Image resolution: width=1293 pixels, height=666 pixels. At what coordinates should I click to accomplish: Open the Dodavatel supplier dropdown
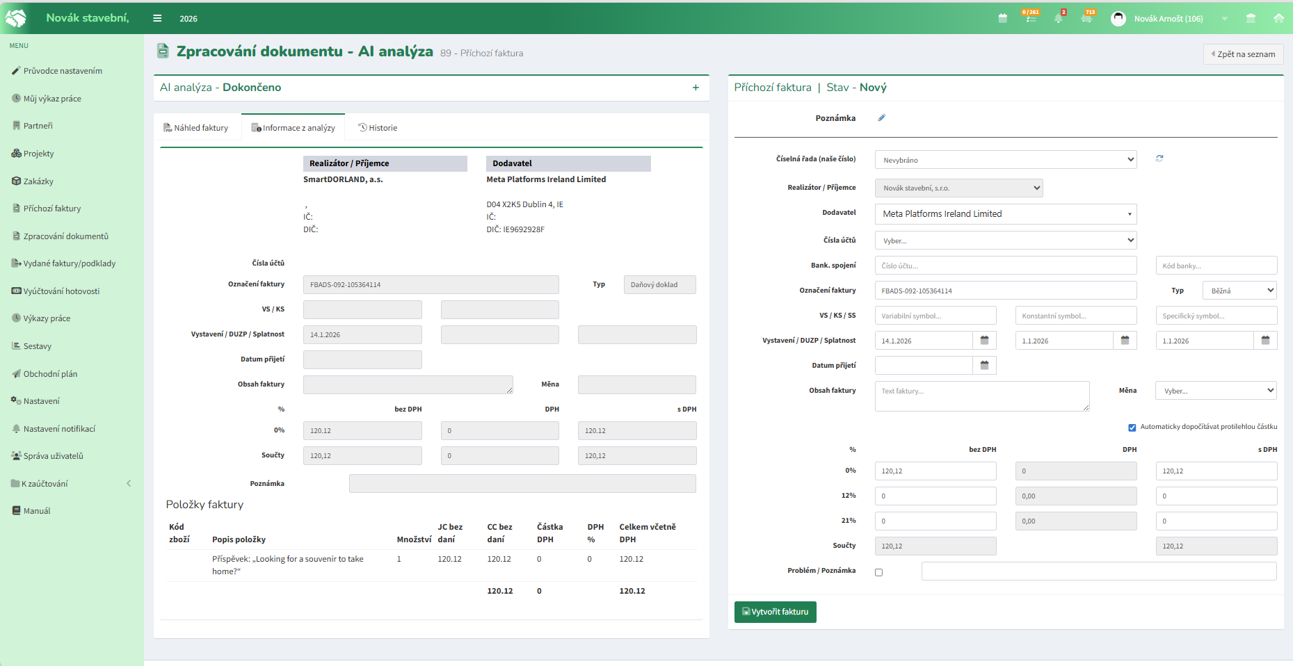click(x=1005, y=214)
